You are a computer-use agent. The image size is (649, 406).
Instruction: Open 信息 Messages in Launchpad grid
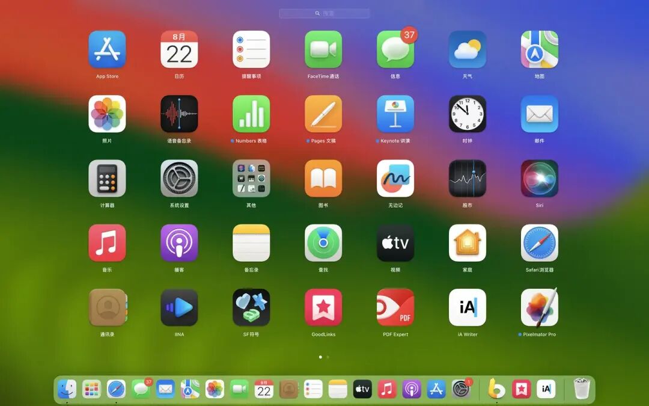(395, 49)
